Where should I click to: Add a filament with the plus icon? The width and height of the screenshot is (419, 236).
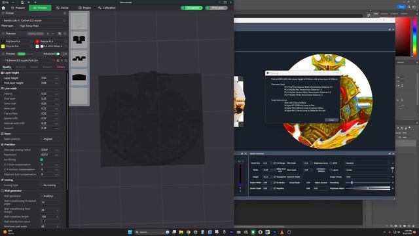pyautogui.click(x=48, y=33)
